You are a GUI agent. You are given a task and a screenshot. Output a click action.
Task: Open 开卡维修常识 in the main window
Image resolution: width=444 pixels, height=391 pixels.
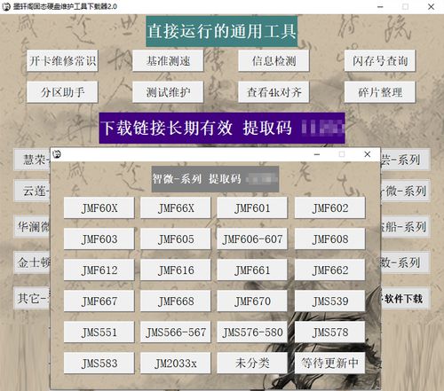point(62,60)
